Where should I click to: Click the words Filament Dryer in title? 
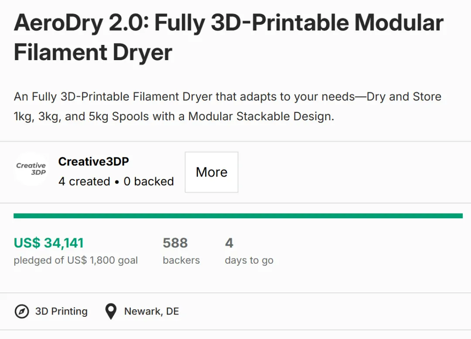pyautogui.click(x=93, y=52)
